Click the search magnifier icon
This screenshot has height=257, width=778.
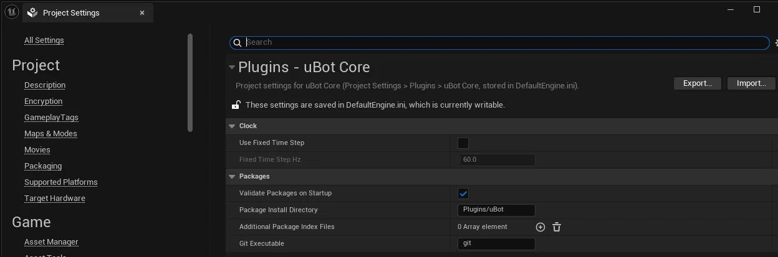pyautogui.click(x=237, y=42)
